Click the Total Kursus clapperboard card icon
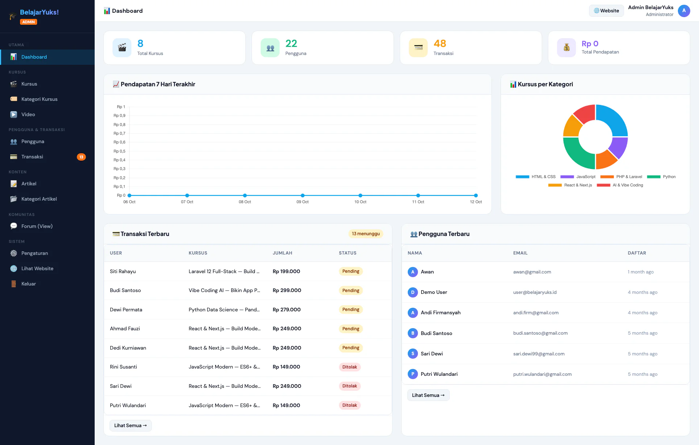The width and height of the screenshot is (699, 445). pos(122,48)
